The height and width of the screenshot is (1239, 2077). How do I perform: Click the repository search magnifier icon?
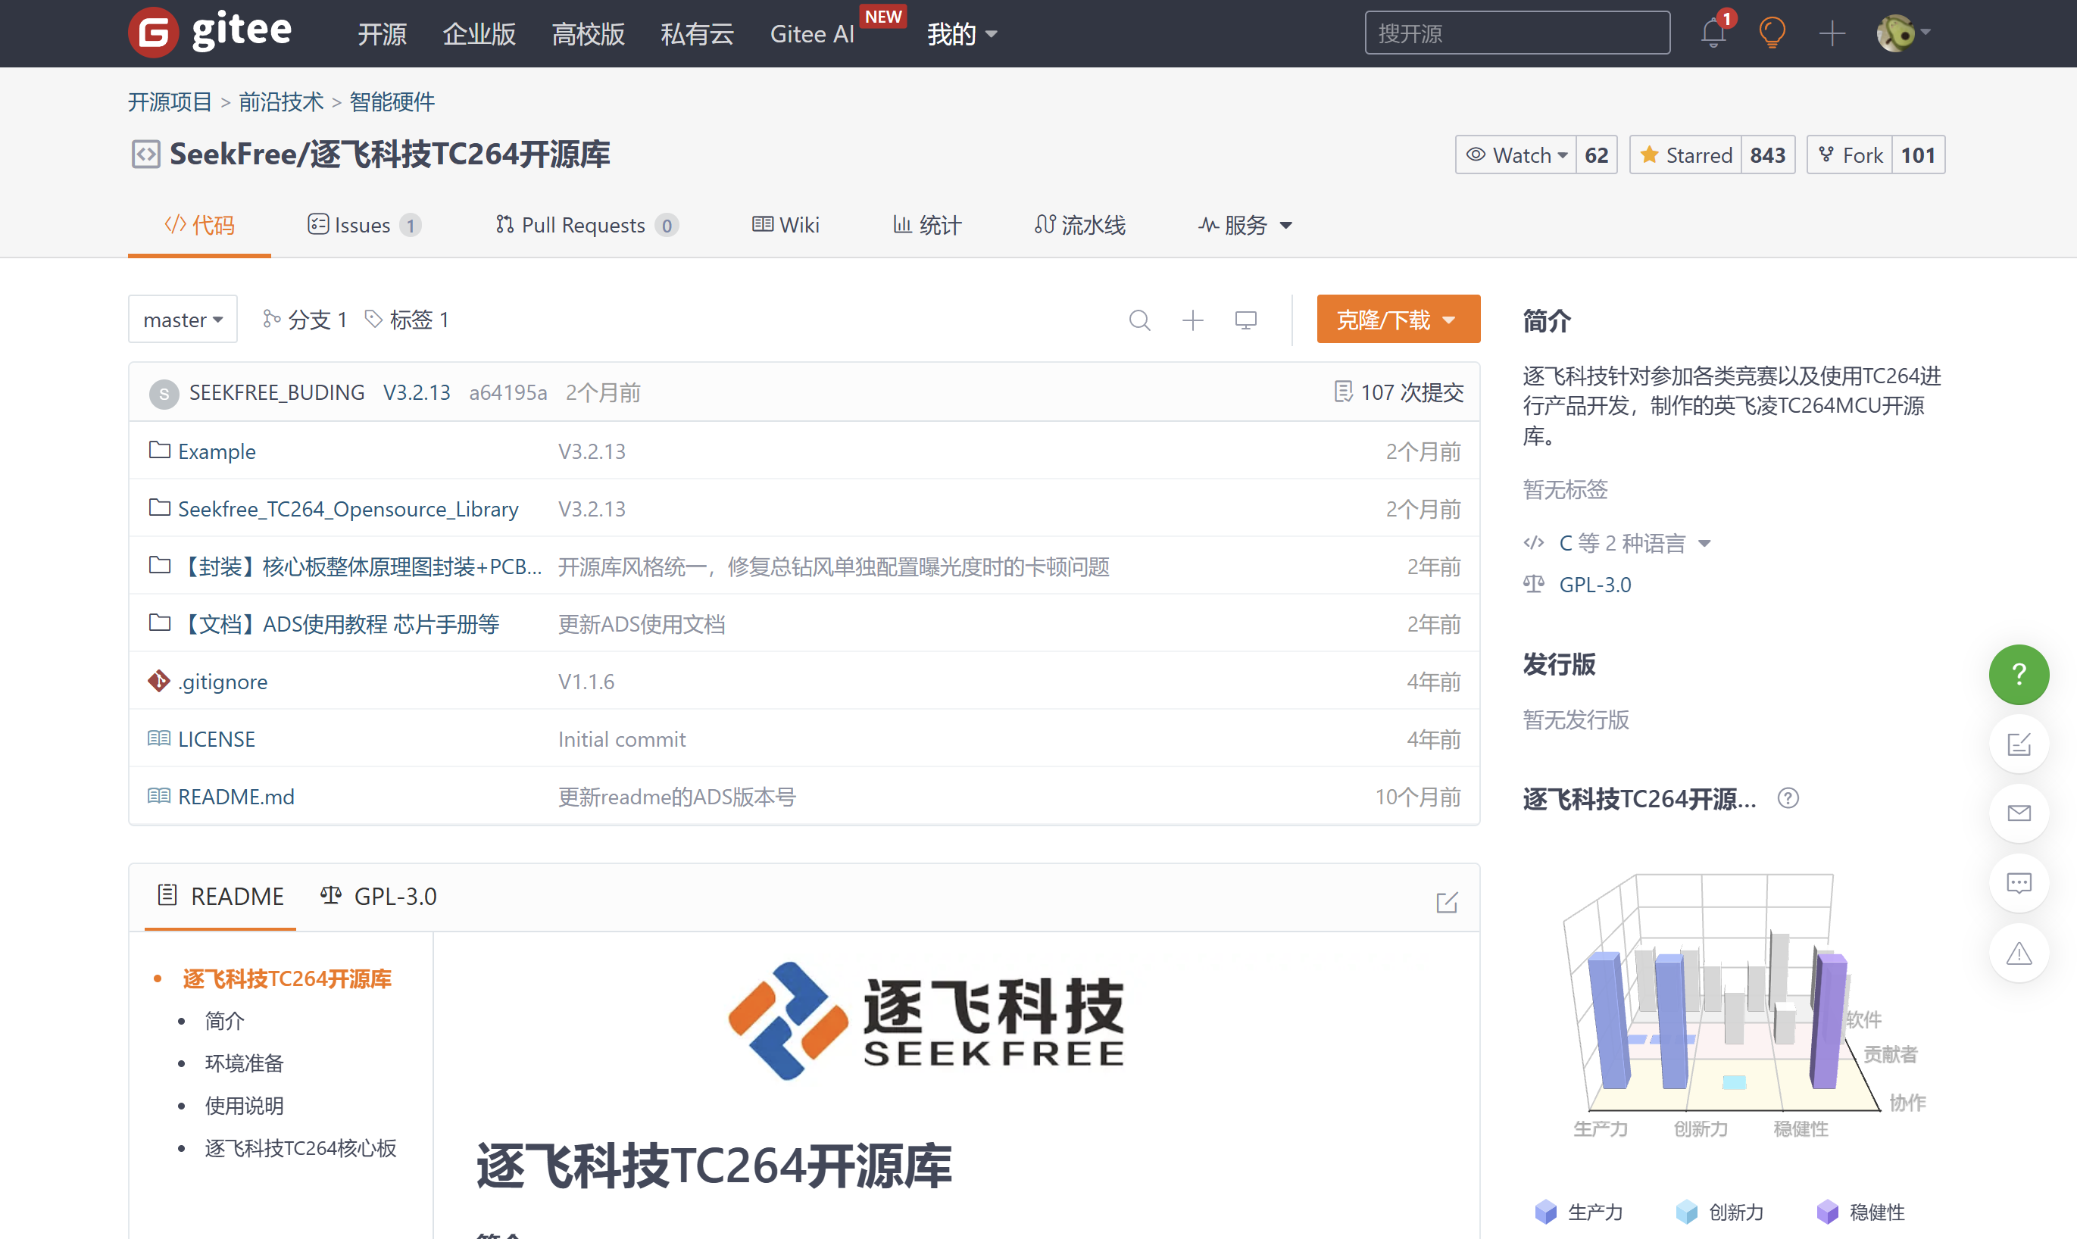1139,320
